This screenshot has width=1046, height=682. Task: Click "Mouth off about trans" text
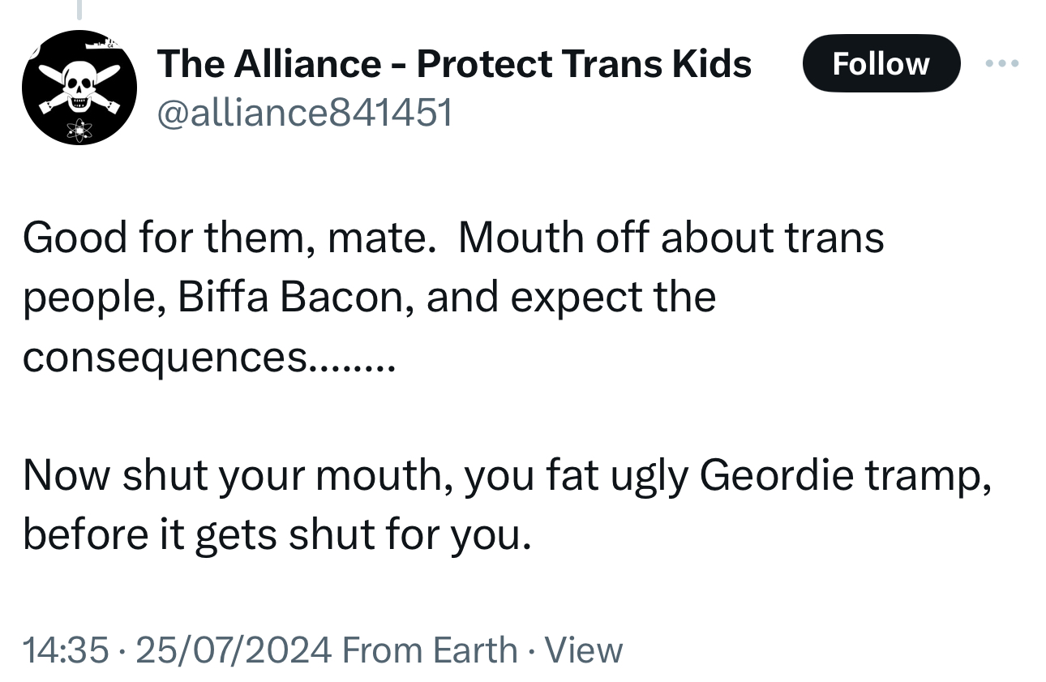coord(671,238)
